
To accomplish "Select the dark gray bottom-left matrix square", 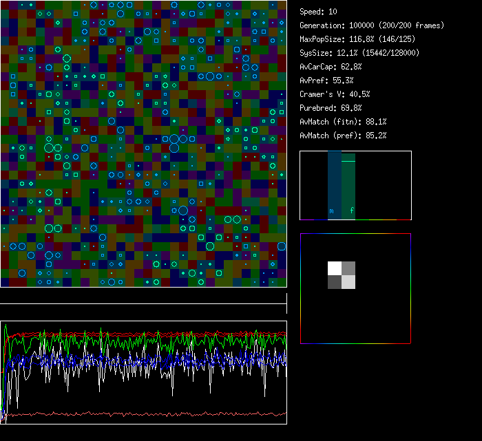I will pos(335,282).
